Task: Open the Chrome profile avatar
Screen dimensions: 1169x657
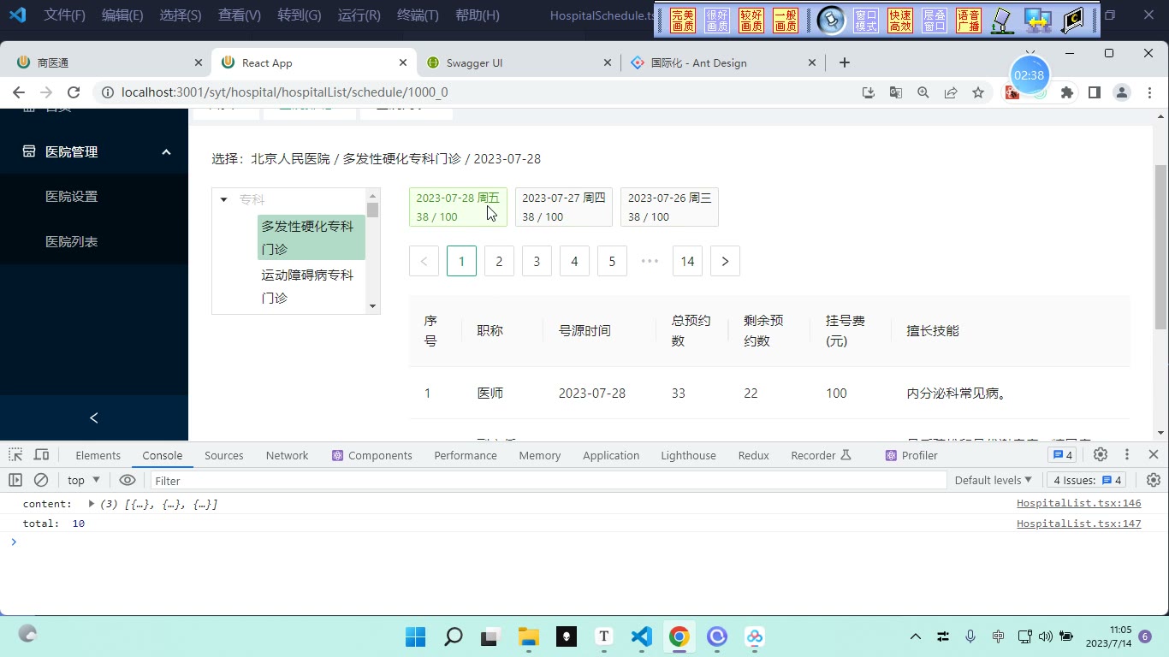Action: pos(1122,92)
